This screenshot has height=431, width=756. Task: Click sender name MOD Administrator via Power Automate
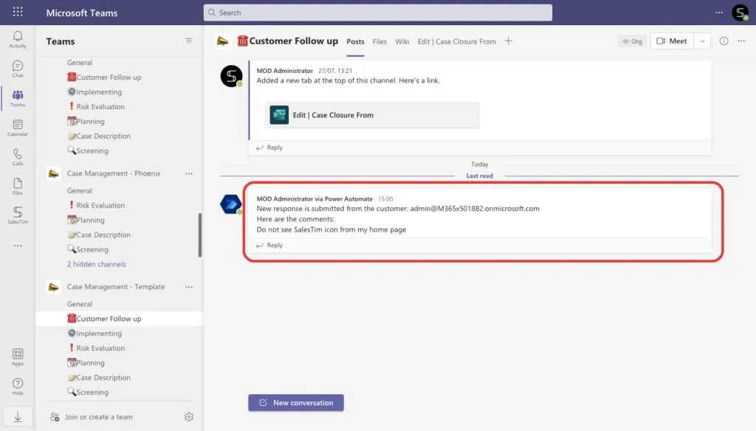(x=315, y=199)
